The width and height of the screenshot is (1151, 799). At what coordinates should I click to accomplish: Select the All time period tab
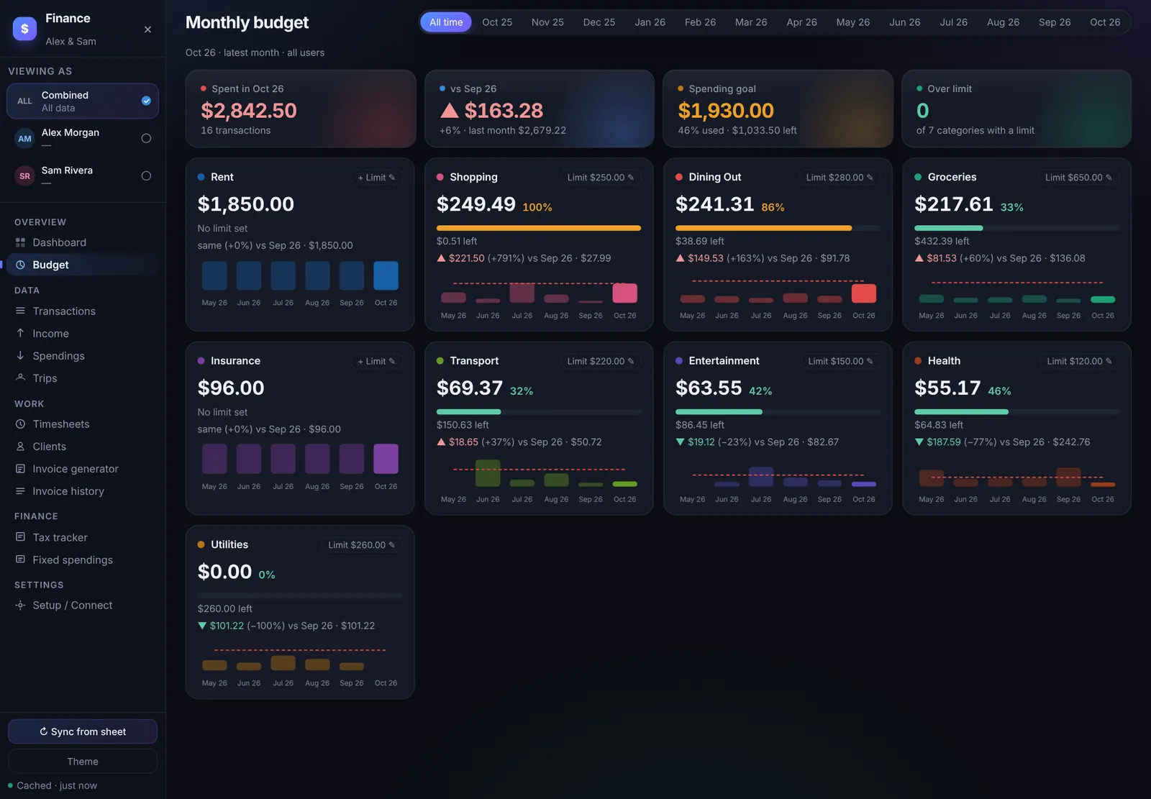[x=446, y=22]
